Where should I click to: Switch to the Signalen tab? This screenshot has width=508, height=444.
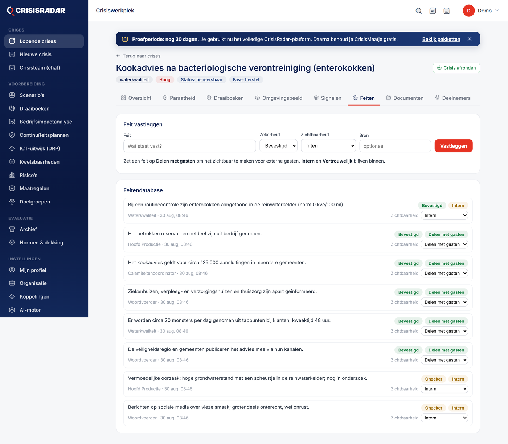(x=327, y=98)
